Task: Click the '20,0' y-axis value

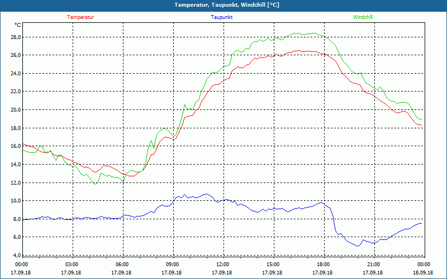Action: coord(16,109)
